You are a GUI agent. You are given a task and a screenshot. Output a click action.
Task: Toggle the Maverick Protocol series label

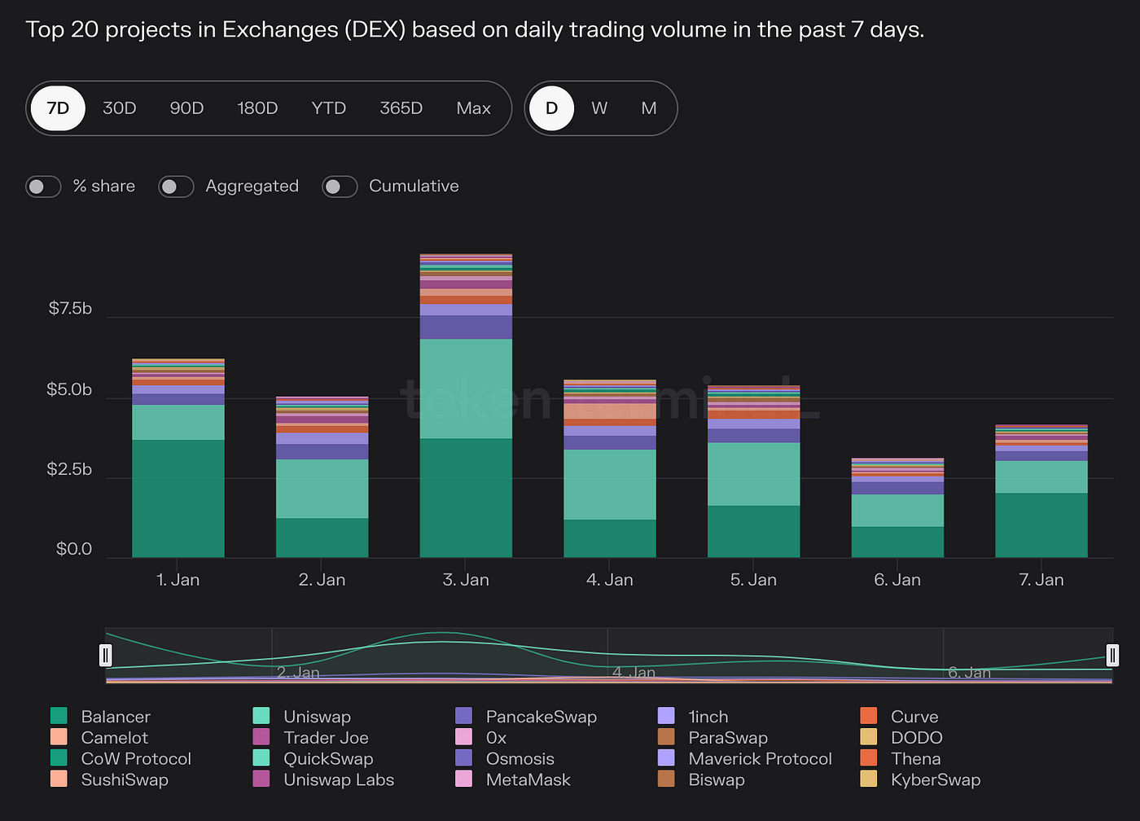tap(761, 758)
